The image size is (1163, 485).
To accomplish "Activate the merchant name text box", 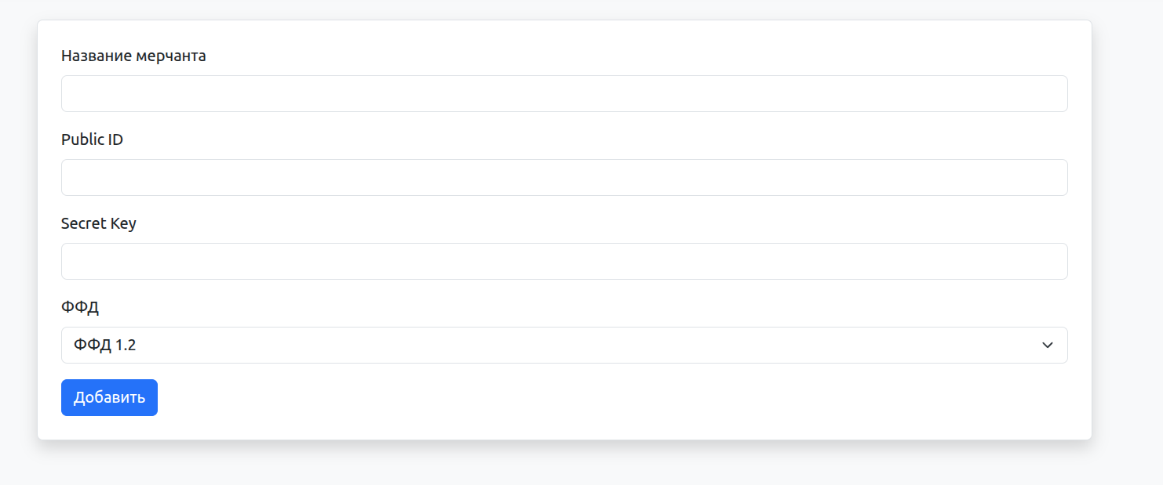I will tap(563, 94).
